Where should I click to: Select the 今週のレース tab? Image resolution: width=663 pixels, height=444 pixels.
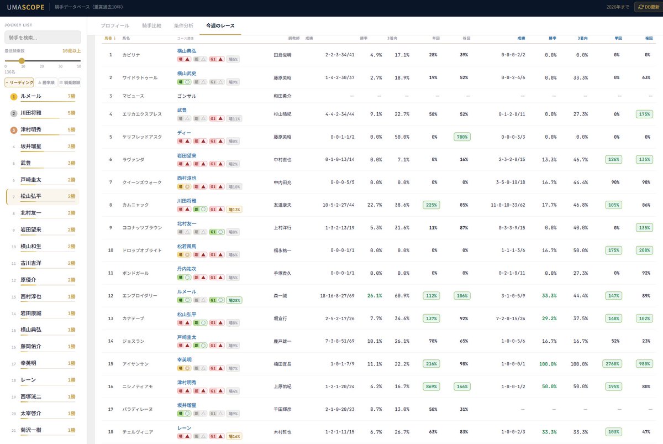pos(220,25)
